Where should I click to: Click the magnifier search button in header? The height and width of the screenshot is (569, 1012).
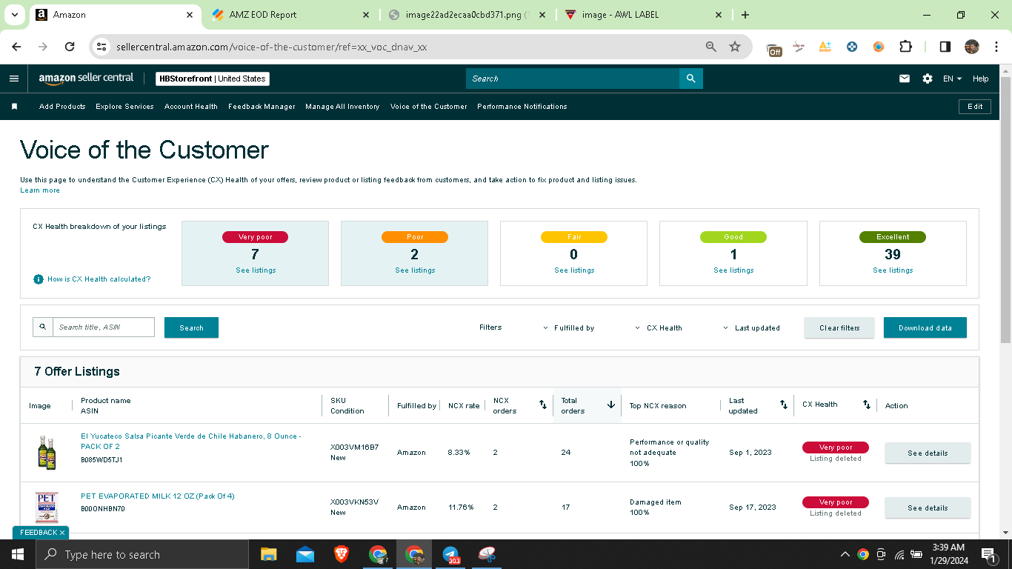690,79
